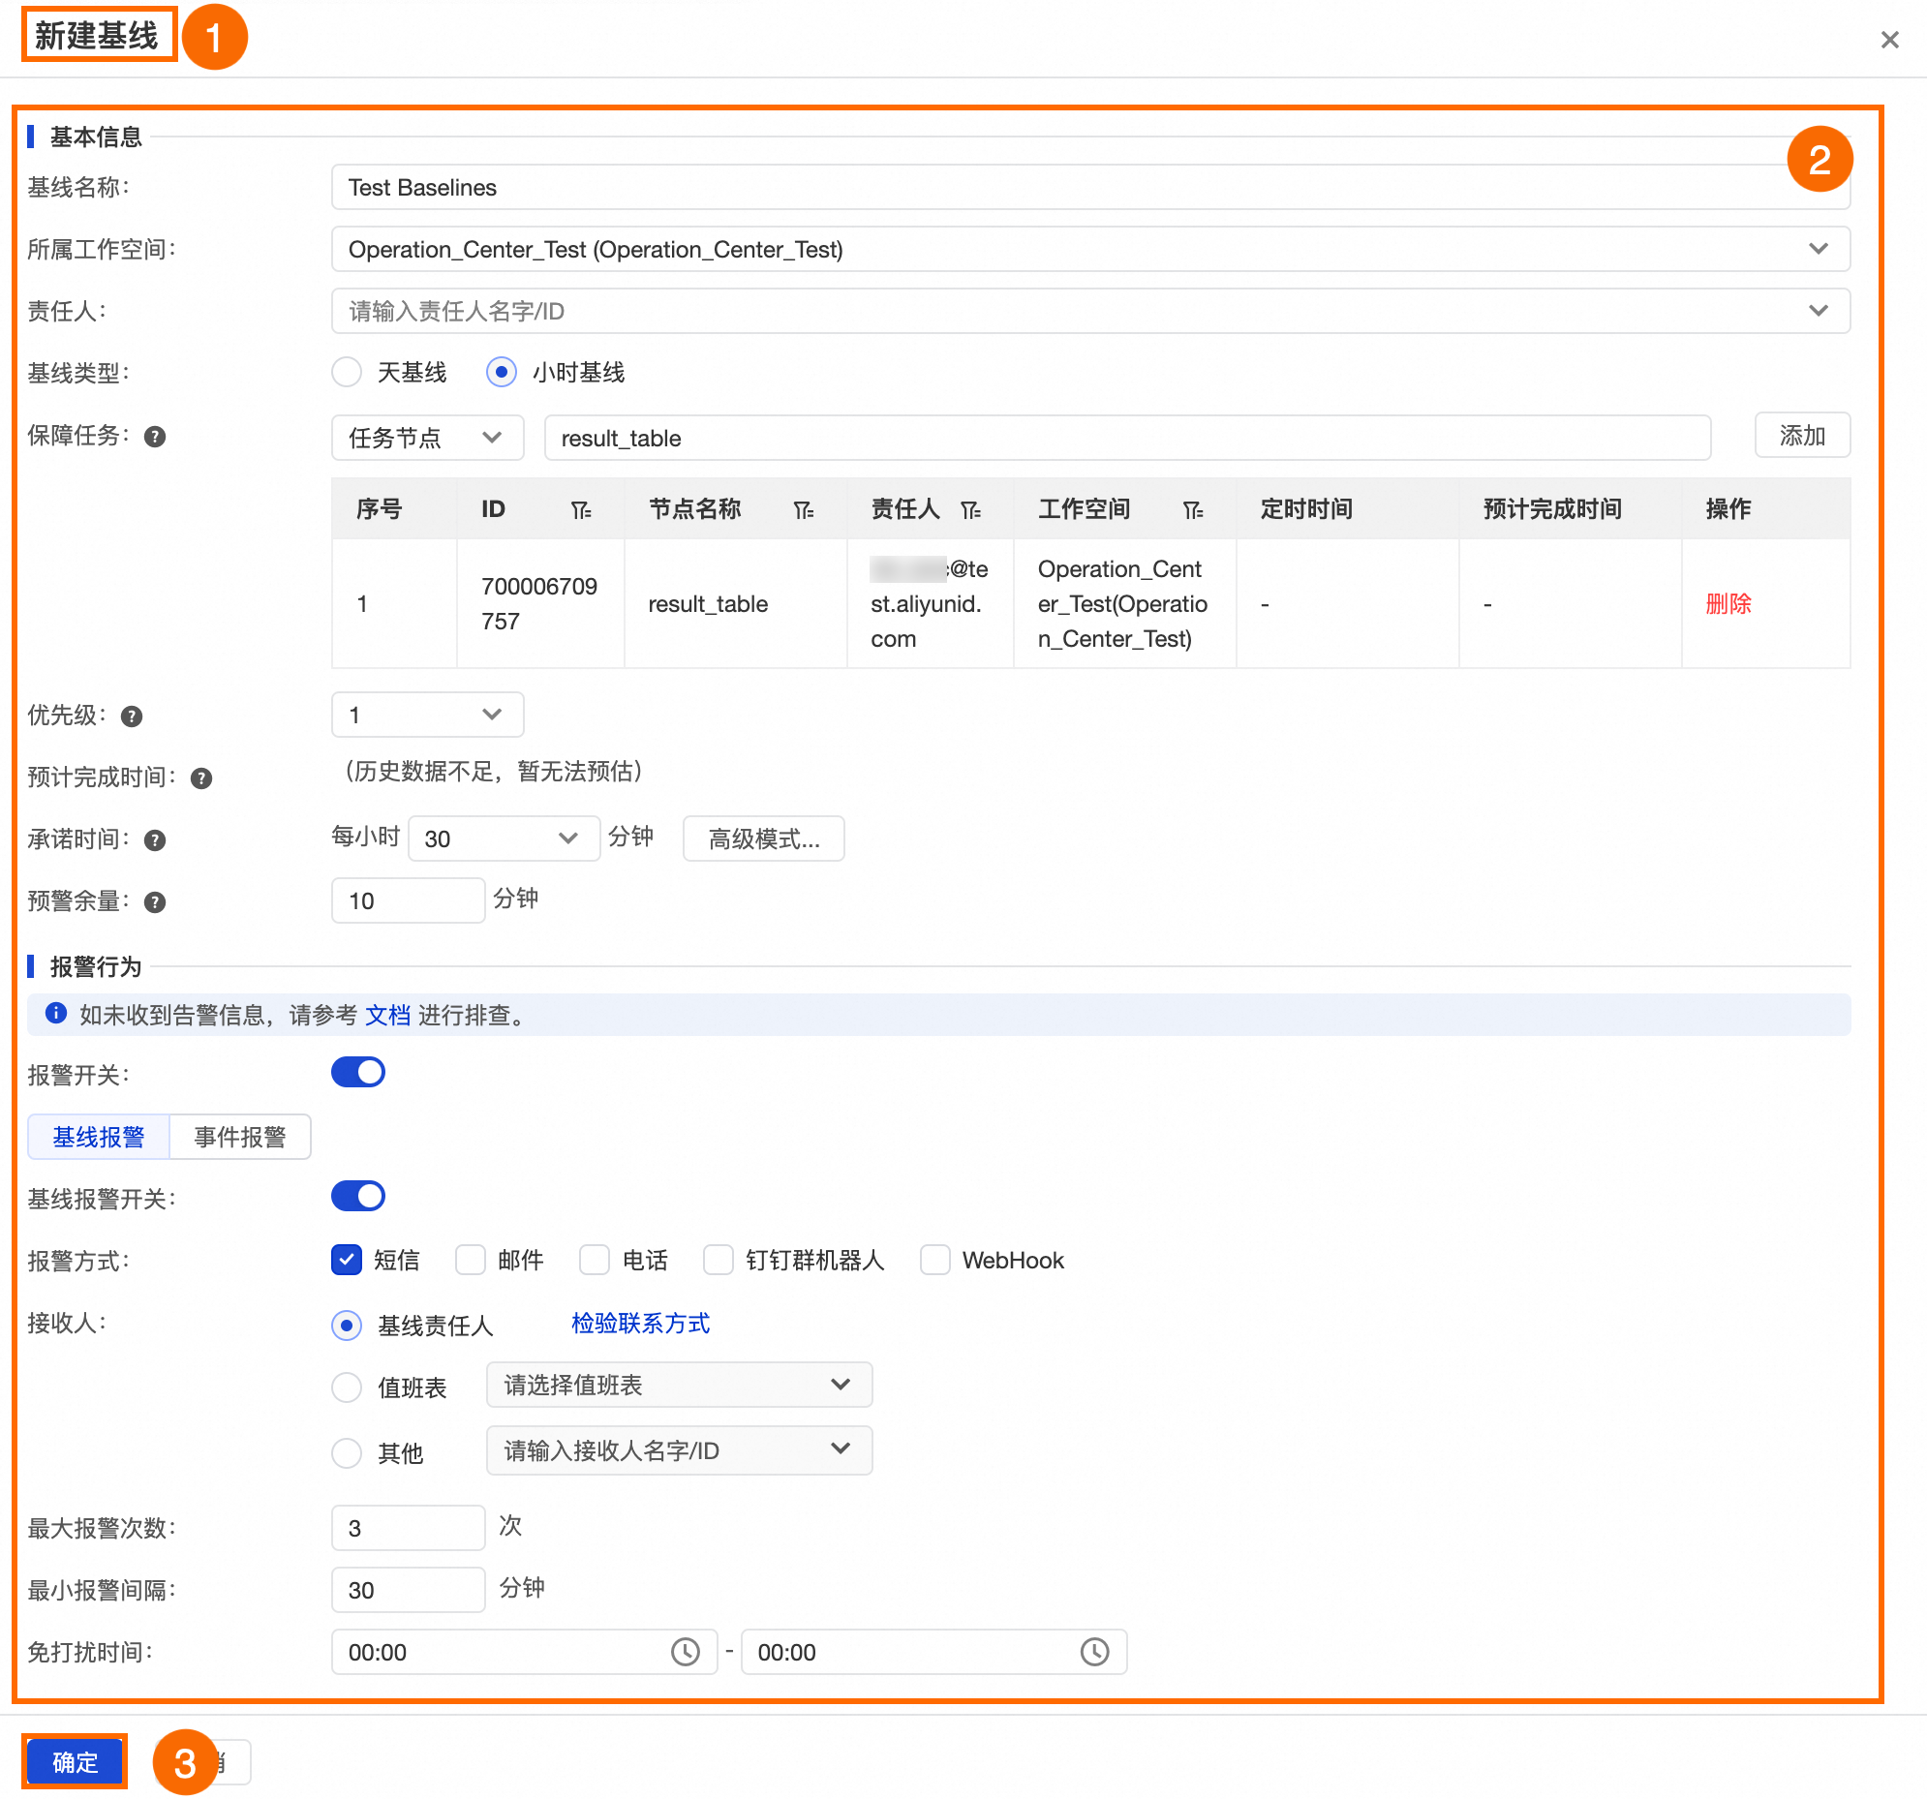Click the 检验联系方式 link
This screenshot has height=1799, width=1927.
point(641,1323)
